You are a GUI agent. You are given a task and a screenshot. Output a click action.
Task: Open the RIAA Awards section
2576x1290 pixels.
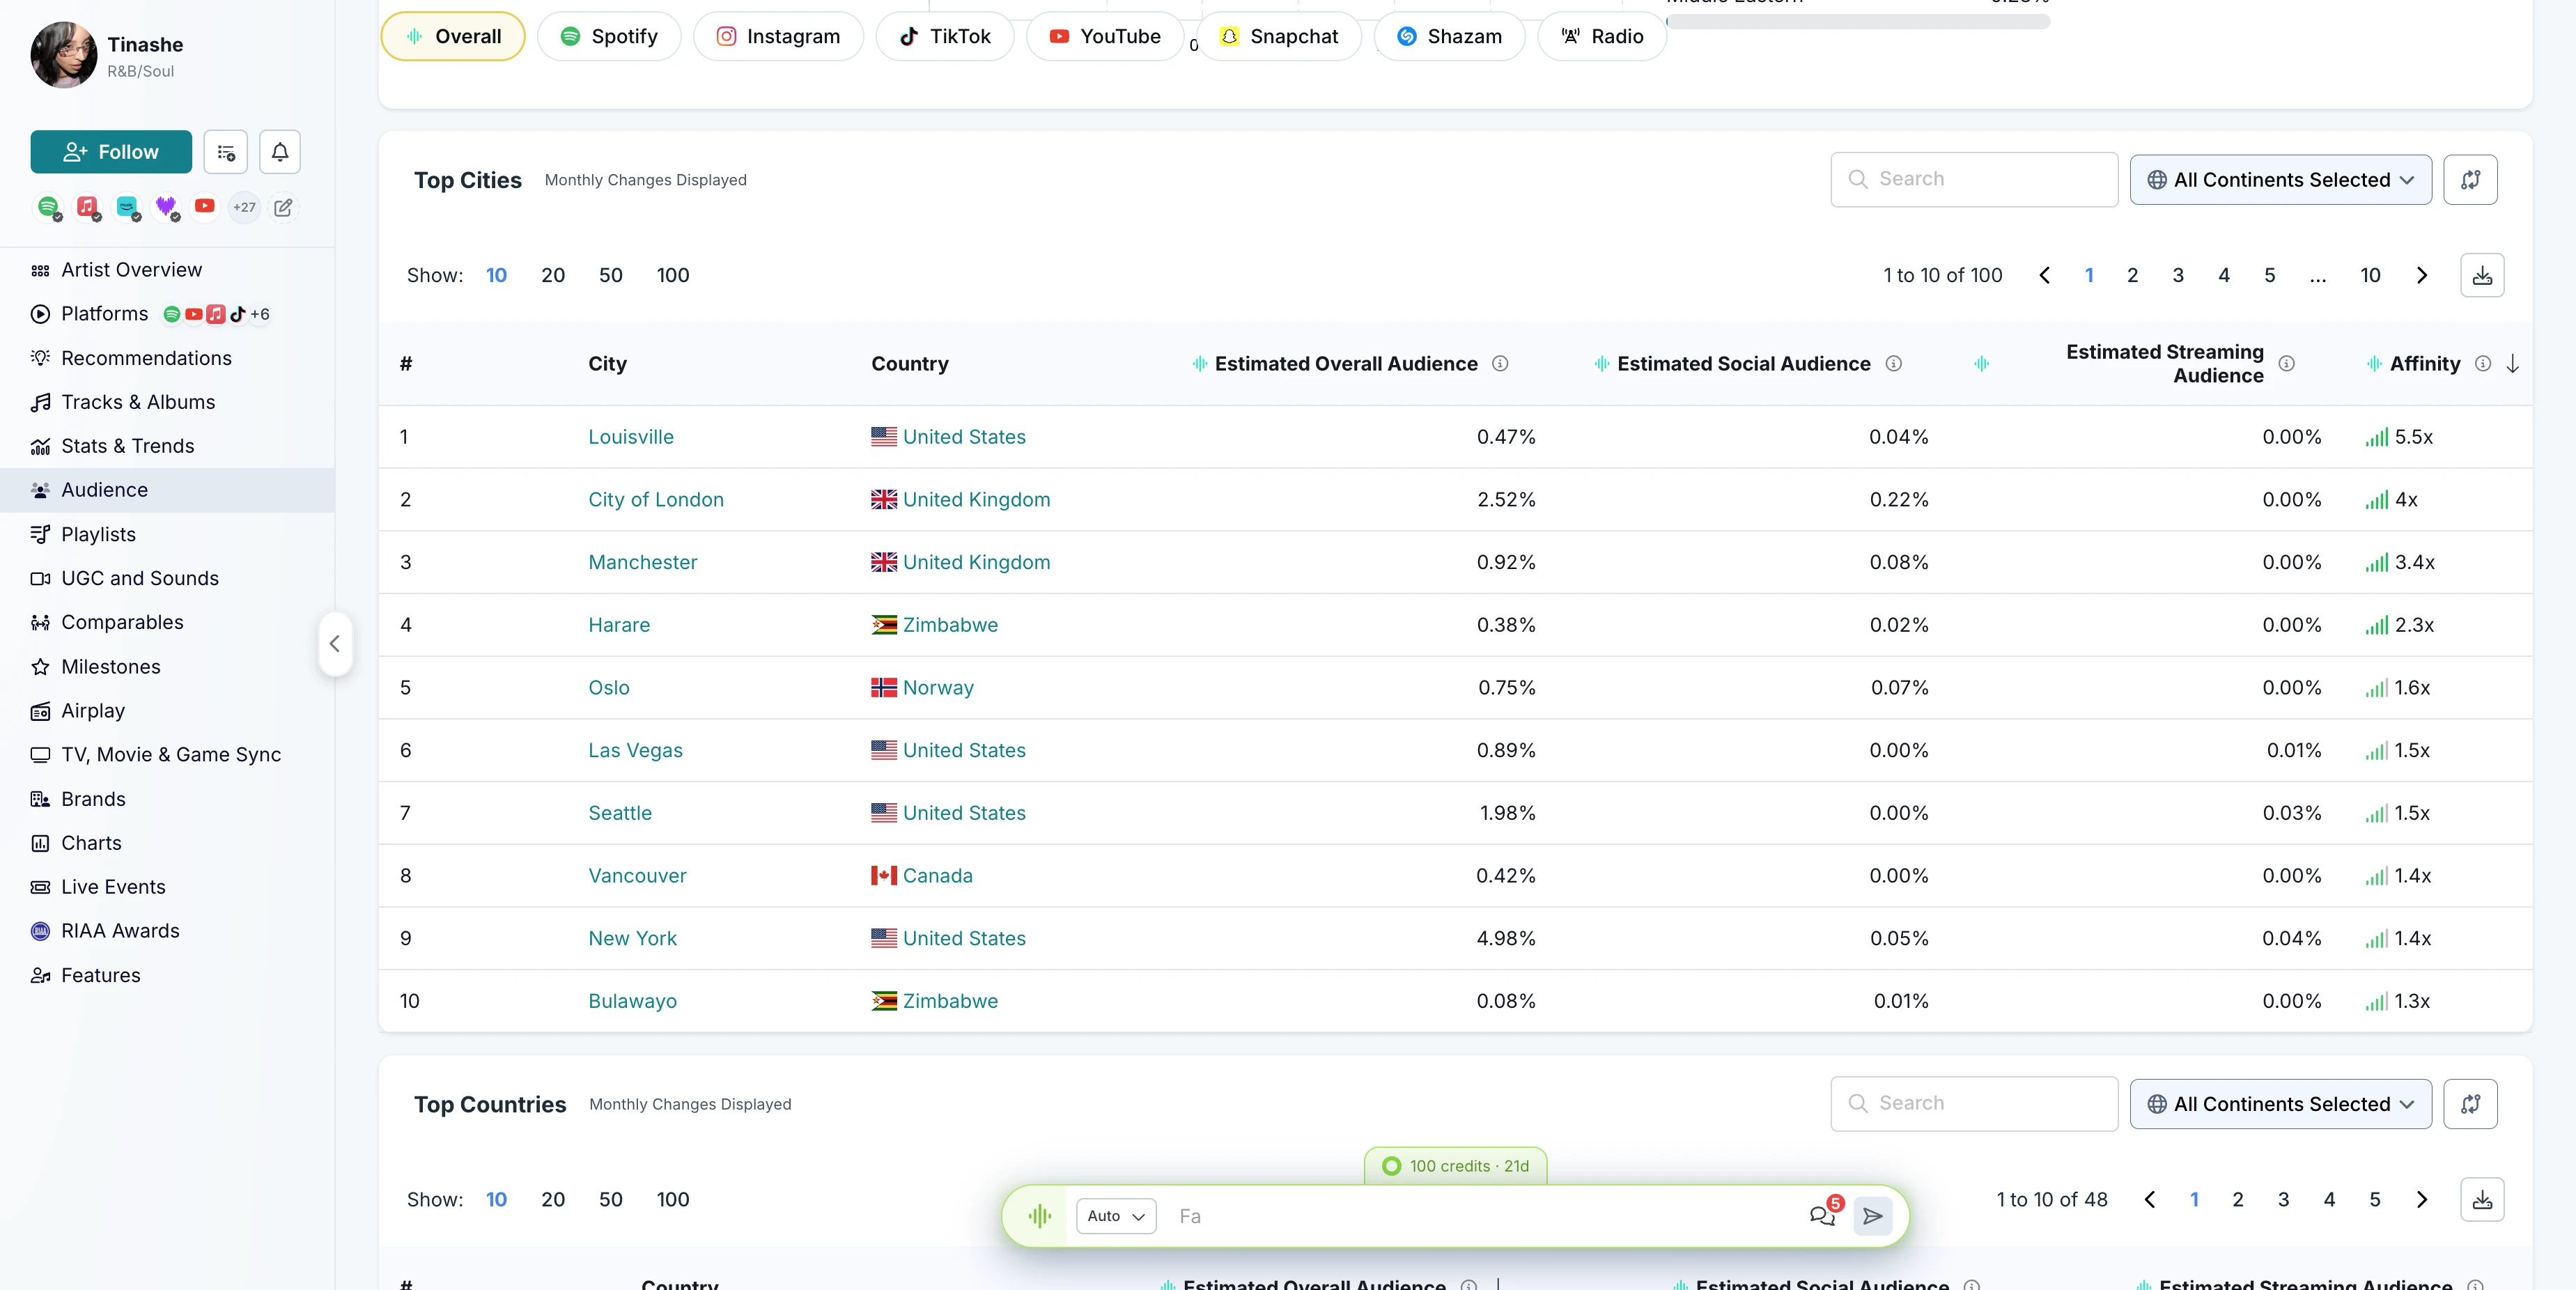[x=120, y=931]
